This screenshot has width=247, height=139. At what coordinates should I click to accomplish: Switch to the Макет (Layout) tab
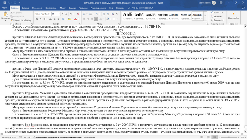point(63,8)
